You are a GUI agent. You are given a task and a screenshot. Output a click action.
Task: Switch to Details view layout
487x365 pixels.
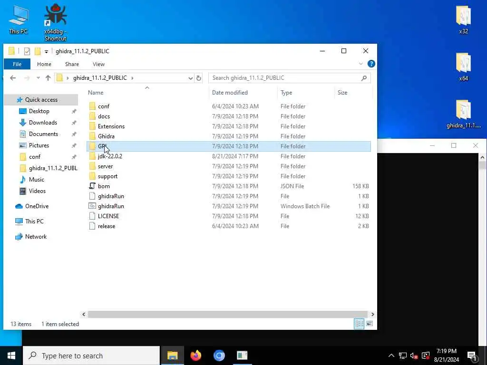[x=359, y=324]
